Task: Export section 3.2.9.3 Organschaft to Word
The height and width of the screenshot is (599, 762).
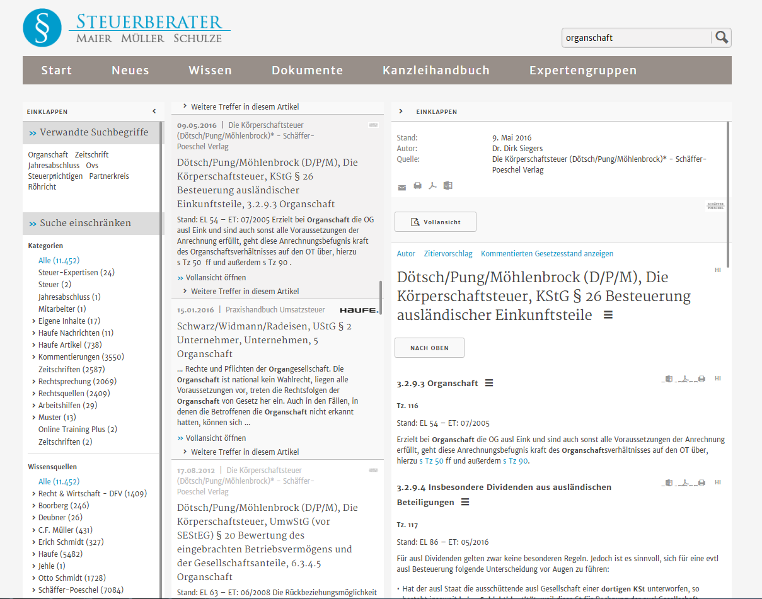Action: coord(669,379)
